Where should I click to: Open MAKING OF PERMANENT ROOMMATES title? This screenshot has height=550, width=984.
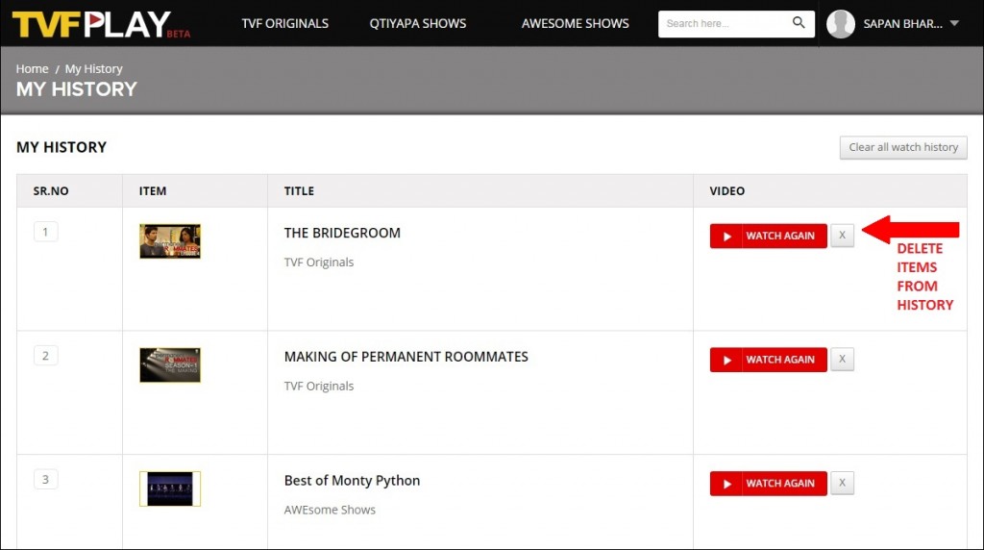coord(406,357)
